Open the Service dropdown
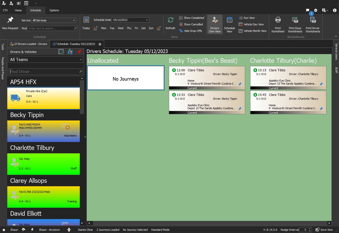 coord(74,20)
